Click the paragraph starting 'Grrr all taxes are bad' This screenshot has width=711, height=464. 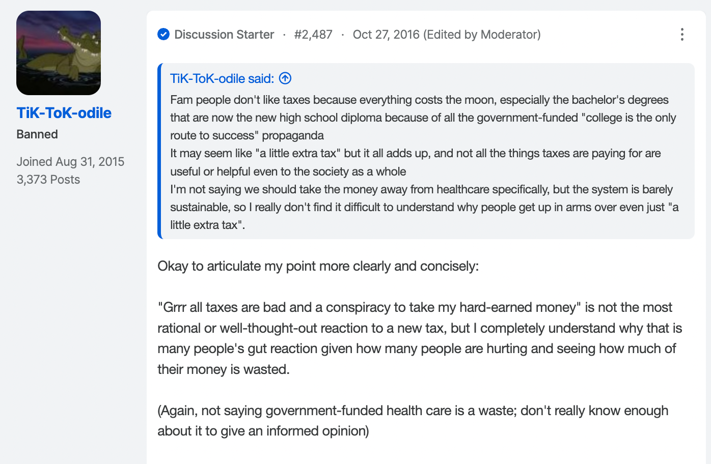pyautogui.click(x=420, y=338)
